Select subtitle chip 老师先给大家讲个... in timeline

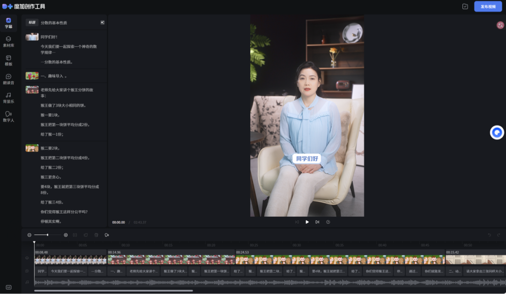click(x=143, y=271)
